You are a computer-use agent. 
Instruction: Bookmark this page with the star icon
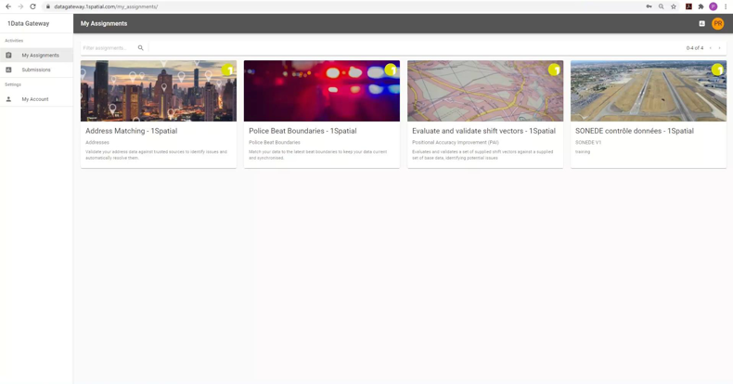point(674,6)
